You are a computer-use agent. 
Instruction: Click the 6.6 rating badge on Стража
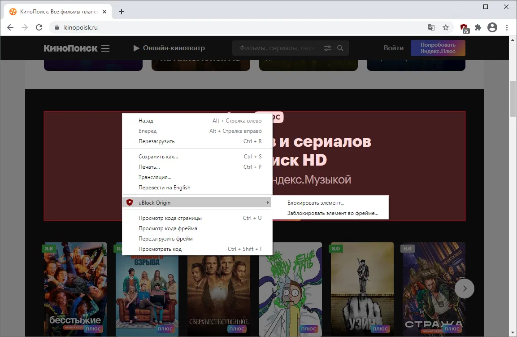click(x=408, y=249)
